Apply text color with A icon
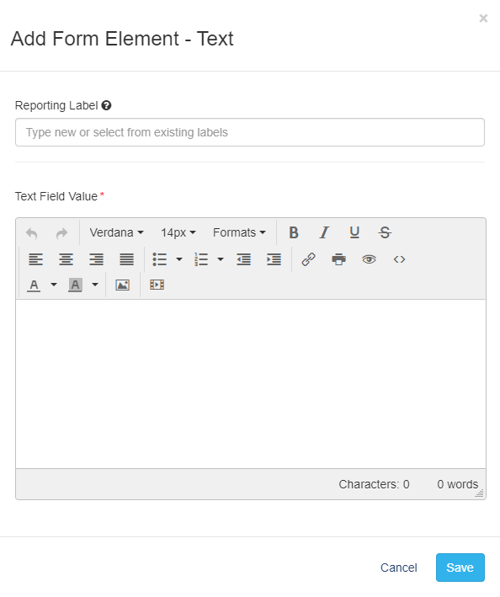The height and width of the screenshot is (597, 500). 34,285
